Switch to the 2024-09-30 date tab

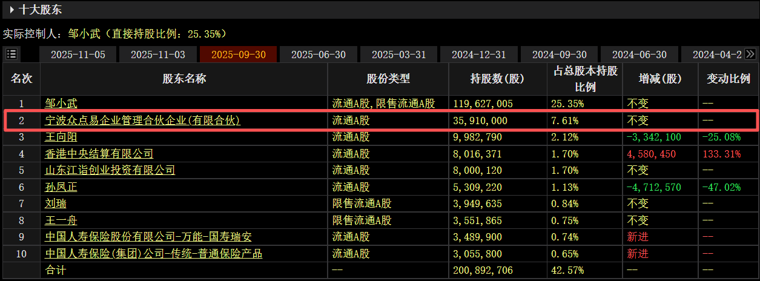(559, 55)
